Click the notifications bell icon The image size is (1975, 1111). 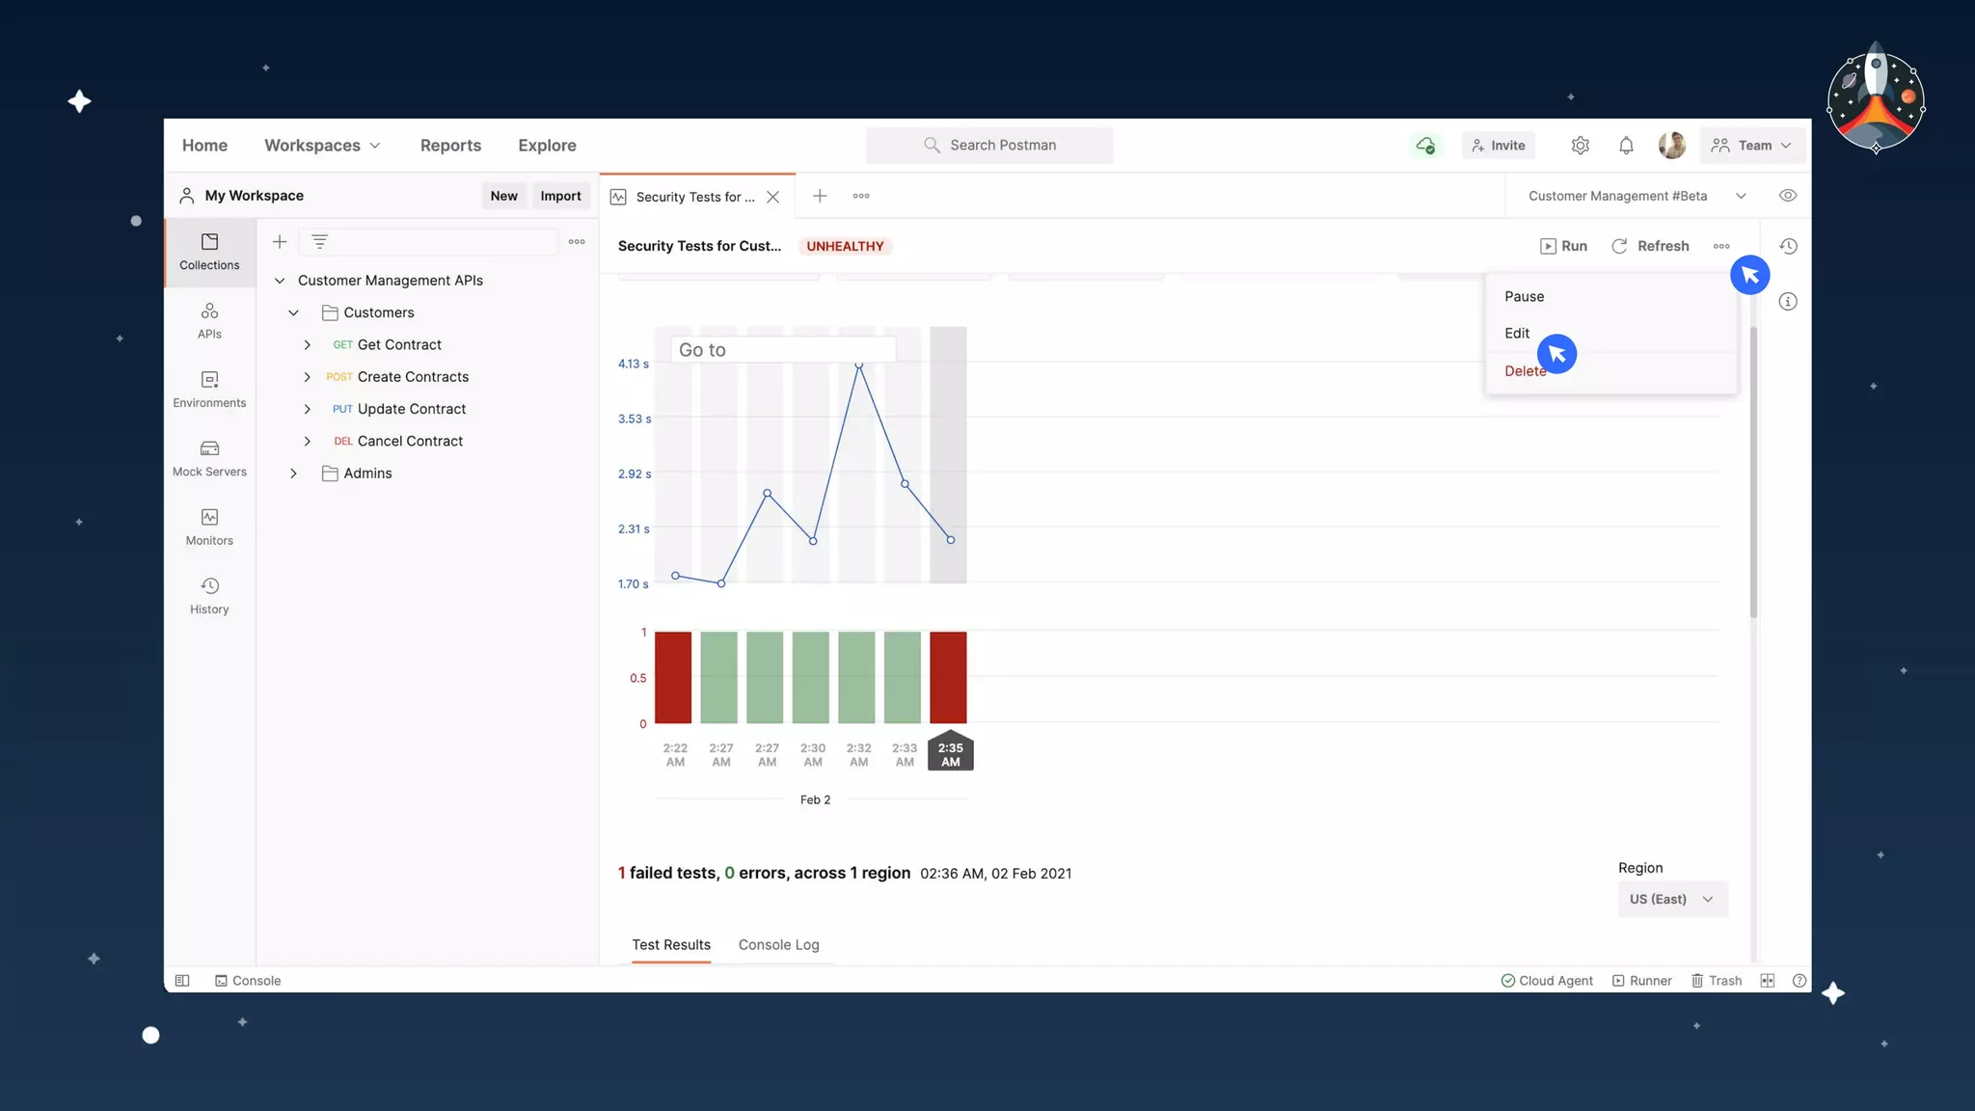pyautogui.click(x=1626, y=146)
